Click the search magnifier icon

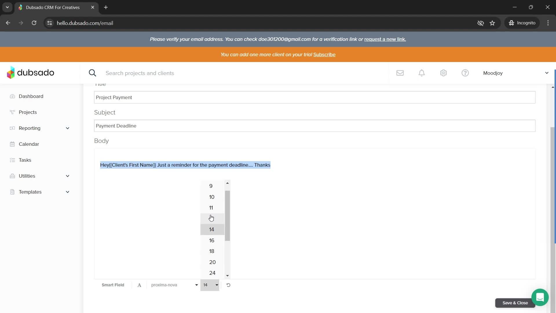[x=92, y=73]
